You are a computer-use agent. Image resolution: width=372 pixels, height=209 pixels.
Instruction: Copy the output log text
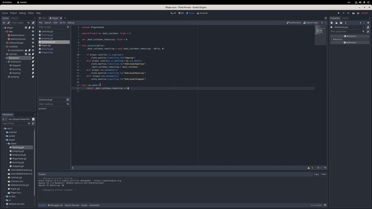tap(316, 174)
